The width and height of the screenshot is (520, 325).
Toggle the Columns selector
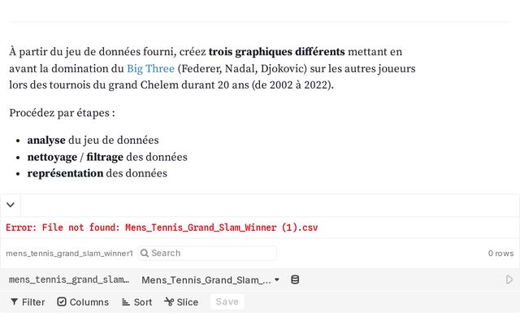(82, 302)
